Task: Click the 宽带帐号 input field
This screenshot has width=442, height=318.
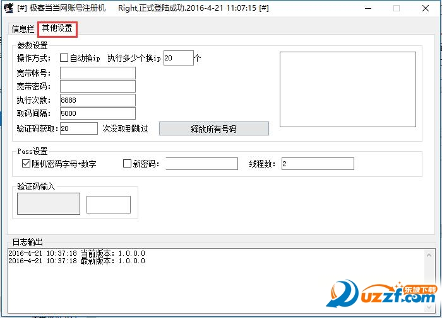Action: 97,73
